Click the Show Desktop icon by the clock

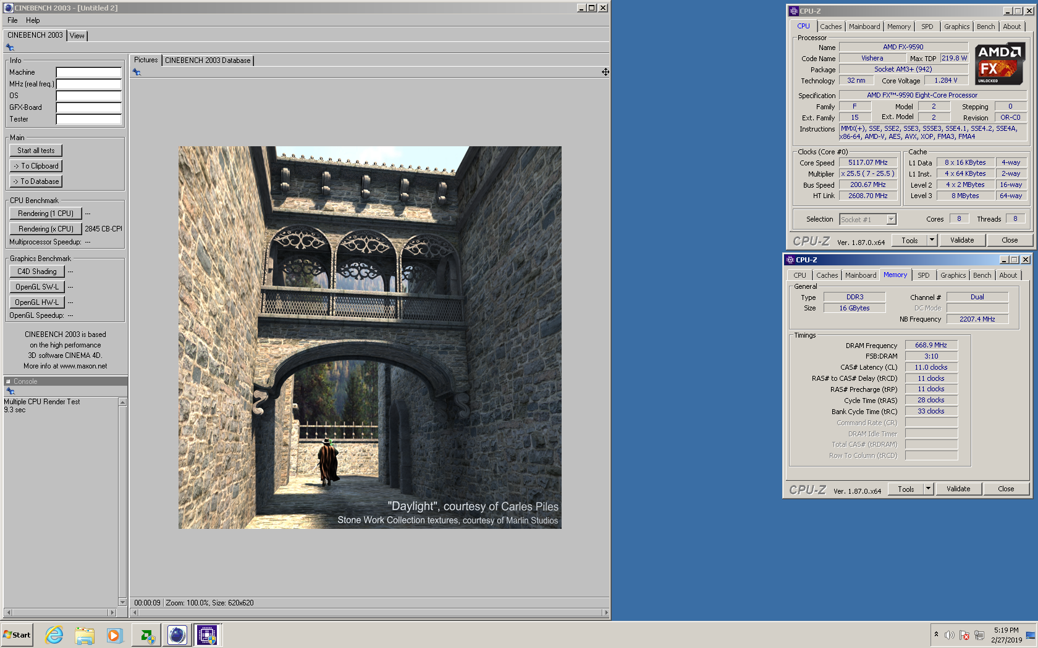1030,635
